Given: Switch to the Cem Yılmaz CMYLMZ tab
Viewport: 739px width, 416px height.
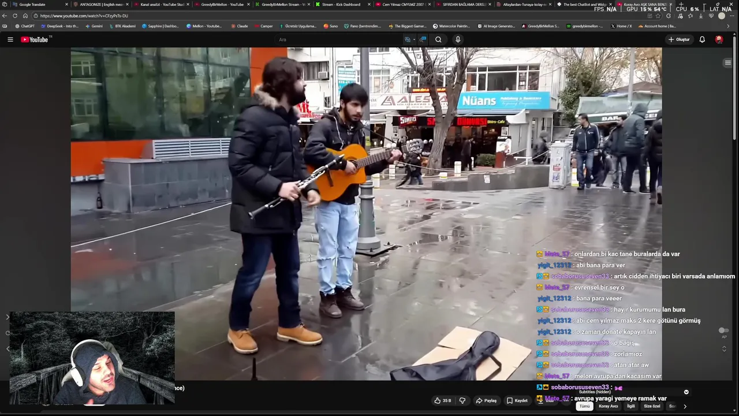Looking at the screenshot, I should click(x=402, y=4).
